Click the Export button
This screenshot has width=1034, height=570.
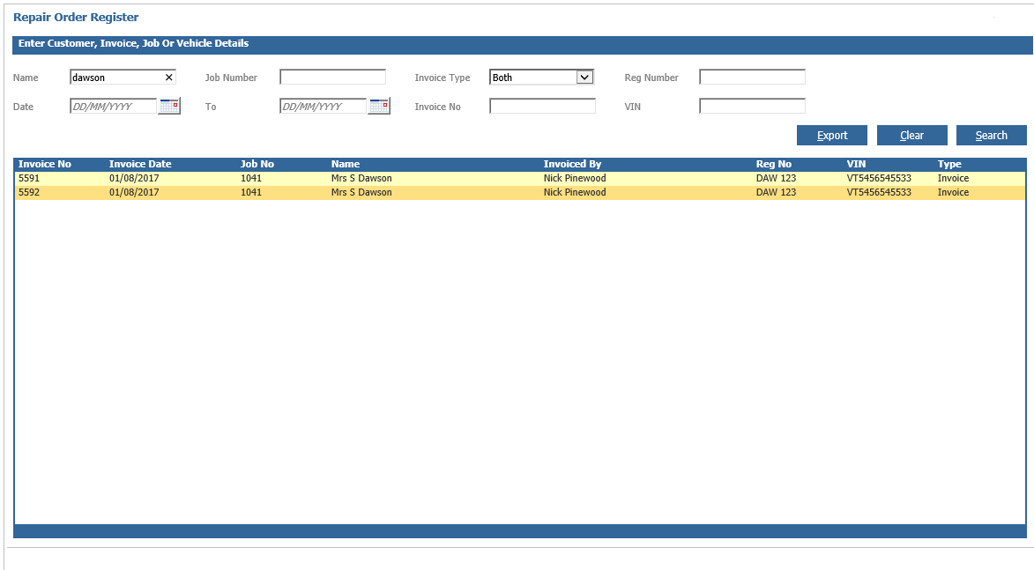coord(831,135)
